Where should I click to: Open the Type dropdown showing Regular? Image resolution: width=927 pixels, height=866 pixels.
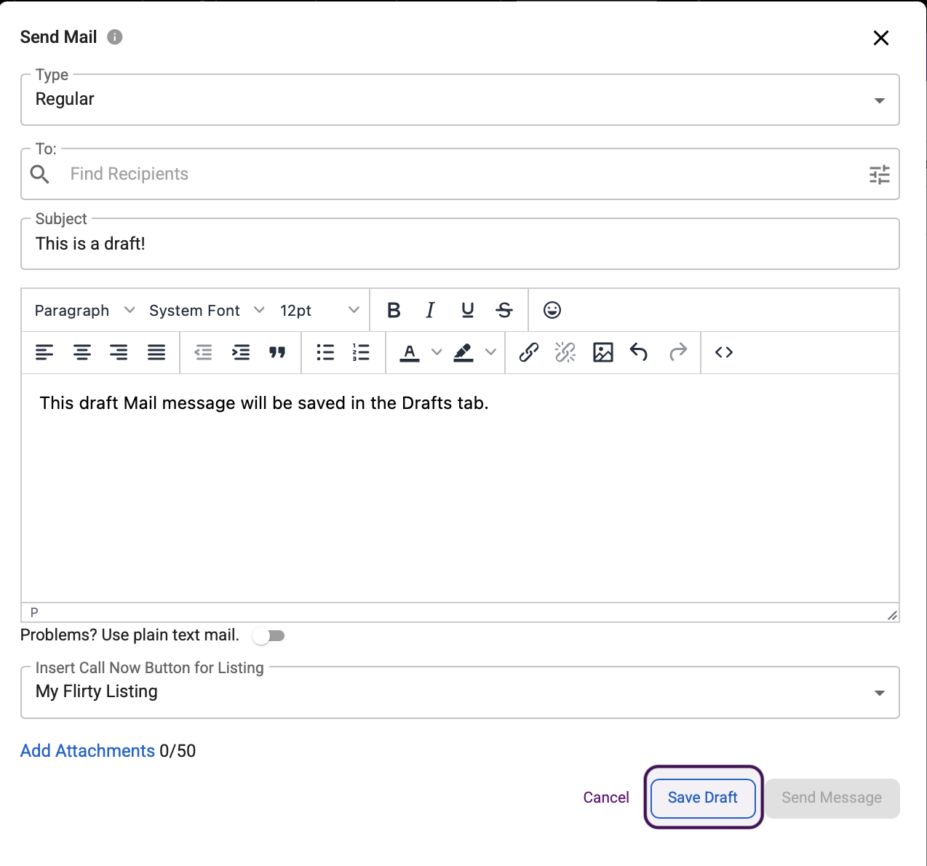(x=460, y=100)
